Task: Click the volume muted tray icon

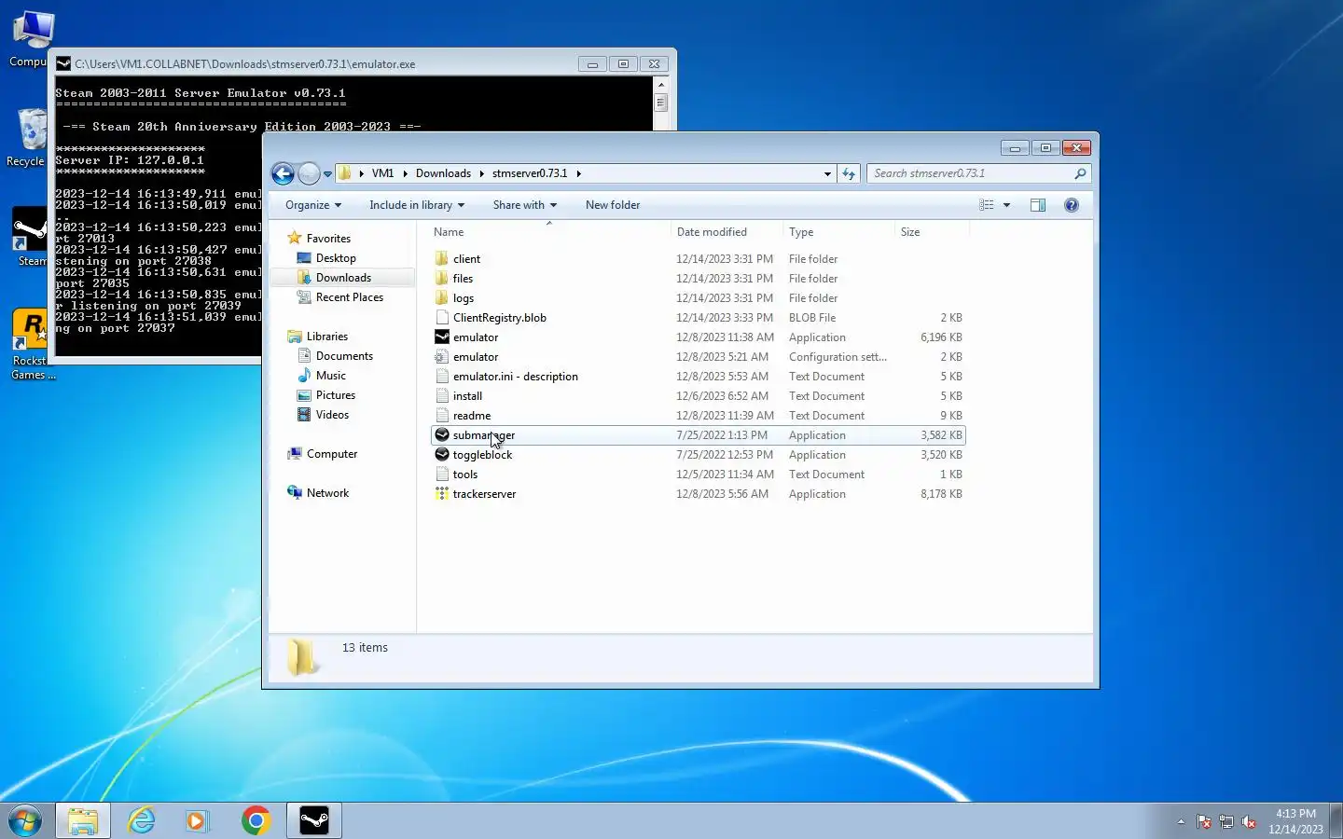Action: 1249,821
